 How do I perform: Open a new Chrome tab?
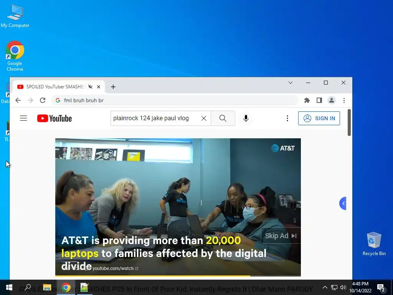coord(113,87)
